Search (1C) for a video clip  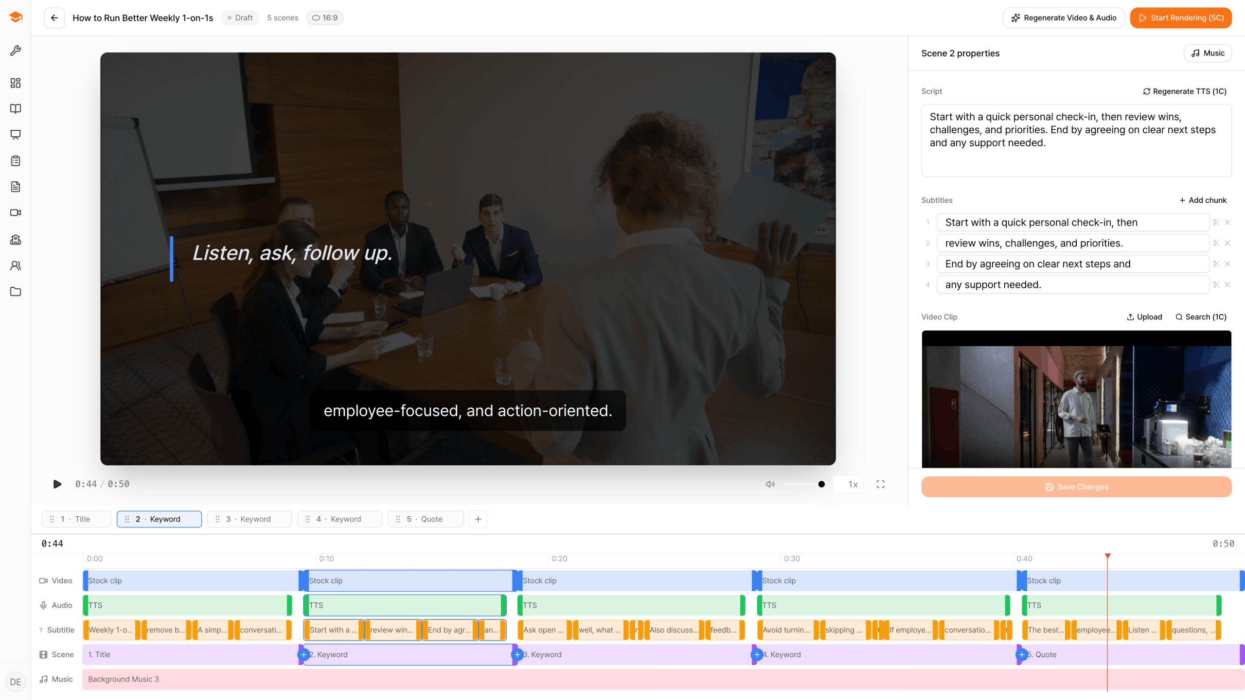(1201, 317)
